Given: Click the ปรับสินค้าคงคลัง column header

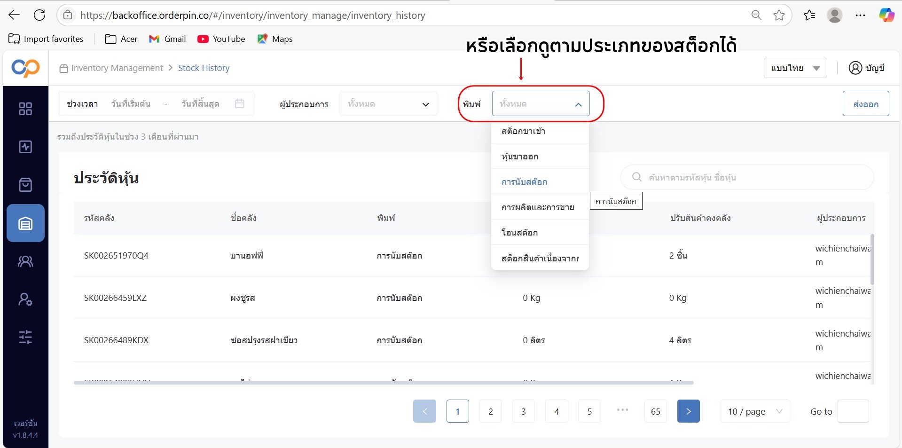Looking at the screenshot, I should 700,218.
